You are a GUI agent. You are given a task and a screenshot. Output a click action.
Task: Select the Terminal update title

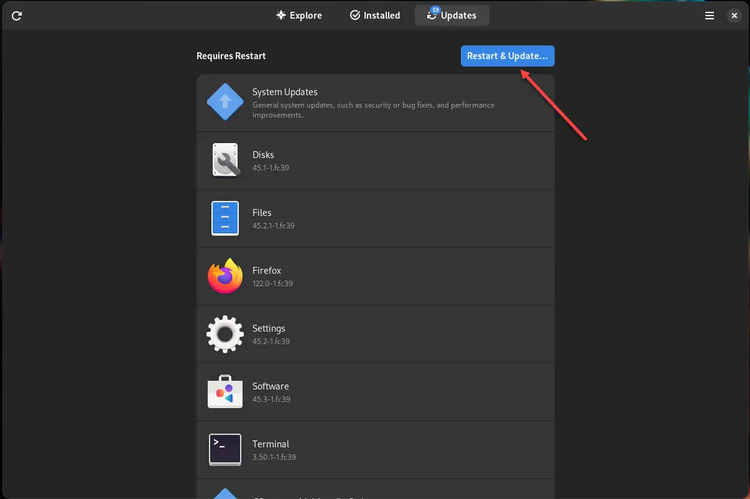(271, 444)
